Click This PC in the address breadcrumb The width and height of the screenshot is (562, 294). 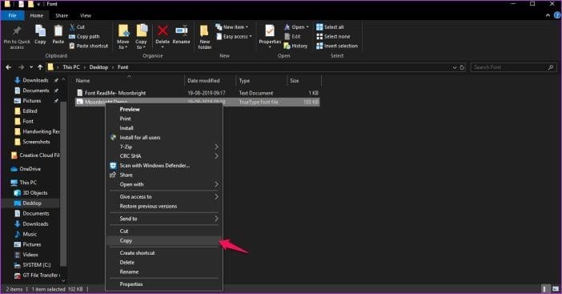[x=71, y=67]
